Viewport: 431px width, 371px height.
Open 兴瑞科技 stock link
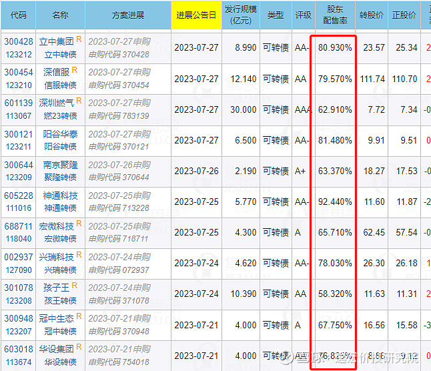point(56,257)
